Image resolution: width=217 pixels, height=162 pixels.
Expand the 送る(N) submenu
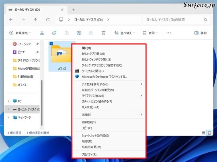[x=141, y=115]
